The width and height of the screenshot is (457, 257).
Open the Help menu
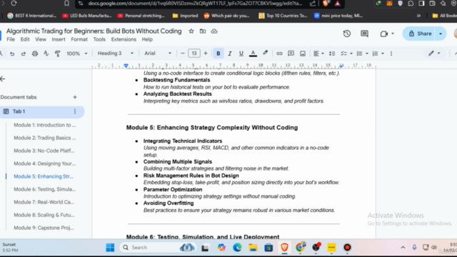(147, 39)
